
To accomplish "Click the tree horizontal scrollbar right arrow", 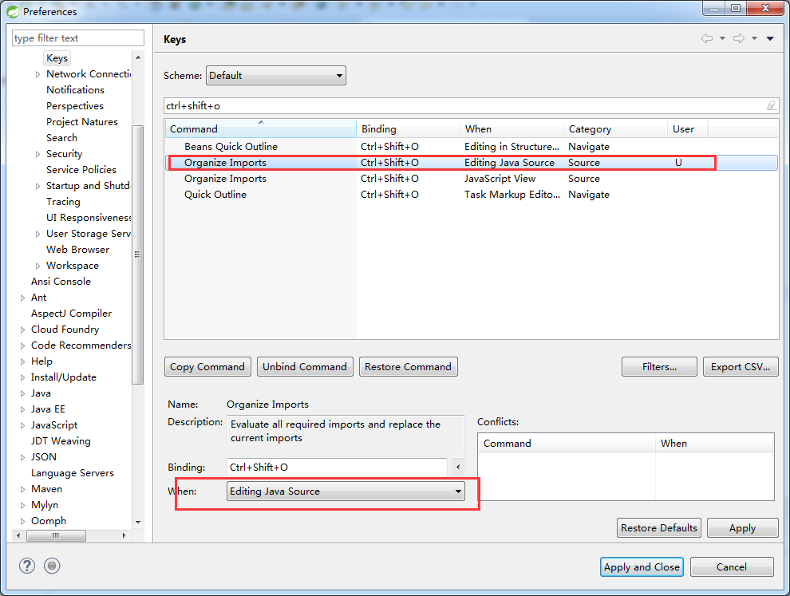I will pyautogui.click(x=124, y=535).
